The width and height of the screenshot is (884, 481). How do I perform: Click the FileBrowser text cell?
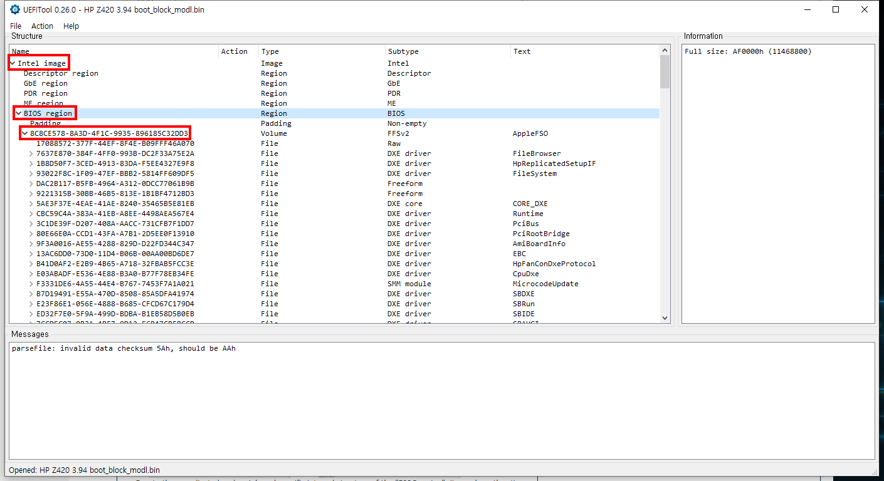pos(537,153)
